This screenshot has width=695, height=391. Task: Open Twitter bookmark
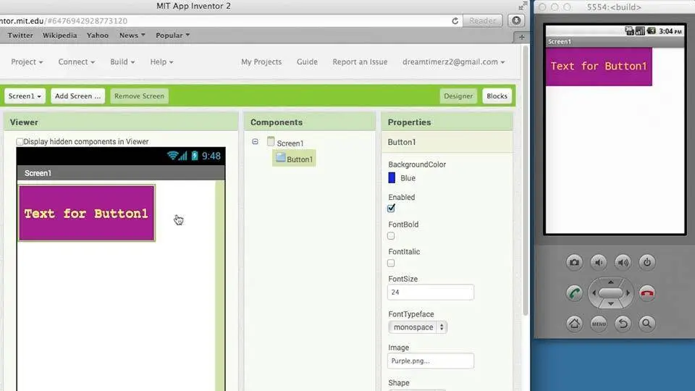coord(20,35)
